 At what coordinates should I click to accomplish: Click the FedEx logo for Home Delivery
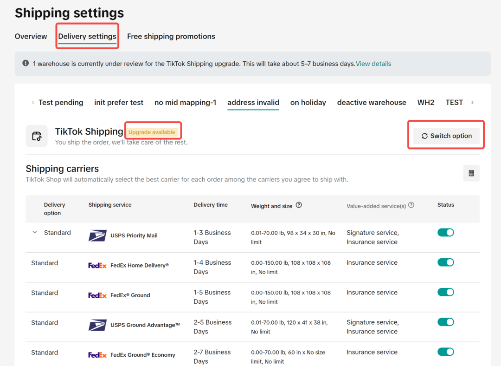coord(97,265)
